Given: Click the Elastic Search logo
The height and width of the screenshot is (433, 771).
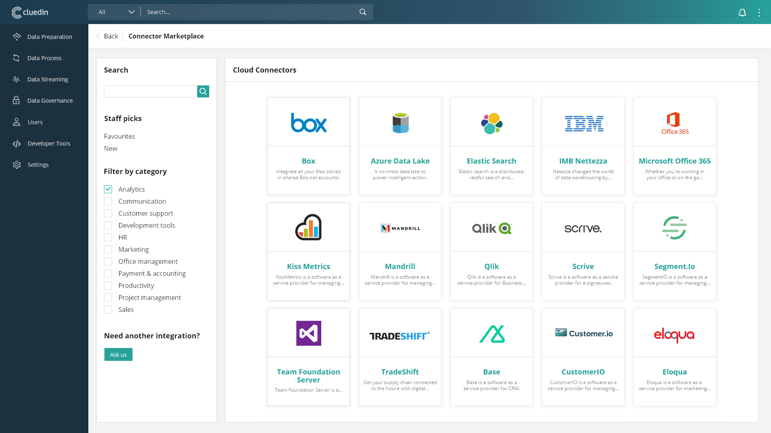Looking at the screenshot, I should pos(492,123).
